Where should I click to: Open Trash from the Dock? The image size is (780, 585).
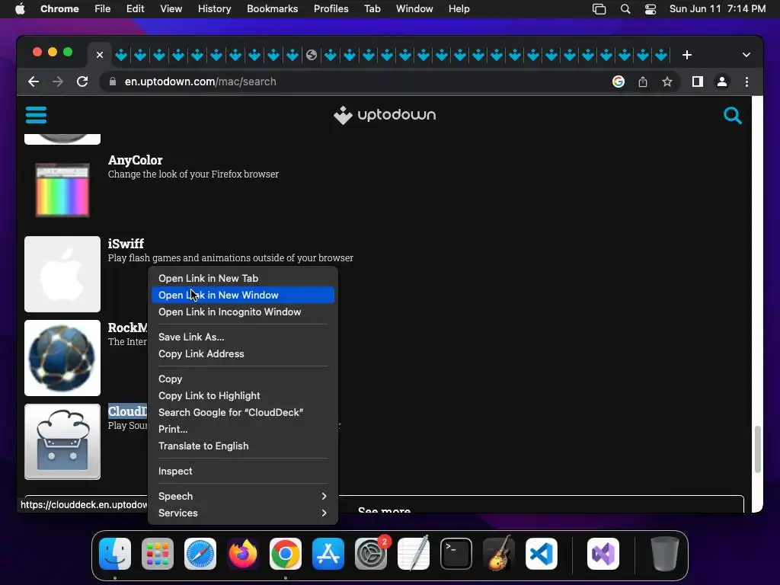point(664,554)
